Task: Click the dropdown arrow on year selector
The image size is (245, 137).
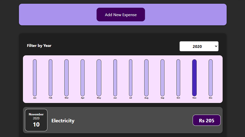Action: click(x=216, y=46)
